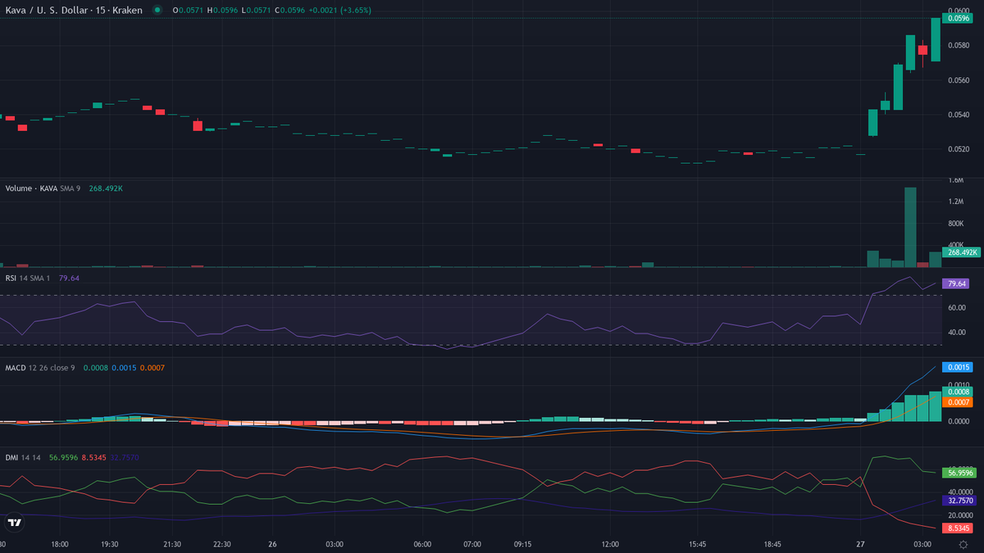Screen dimensions: 984x553
Task: Click the MACD blue label 0.0015
Action: [x=958, y=368]
